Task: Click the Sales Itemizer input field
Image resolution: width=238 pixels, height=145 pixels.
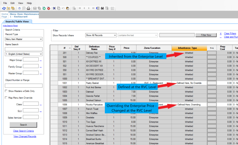Action: (x=31, y=117)
